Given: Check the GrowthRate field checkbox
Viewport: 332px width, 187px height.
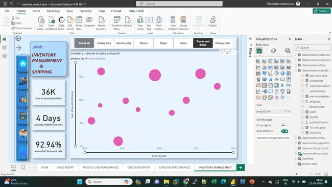Looking at the screenshot, I should coord(302,81).
